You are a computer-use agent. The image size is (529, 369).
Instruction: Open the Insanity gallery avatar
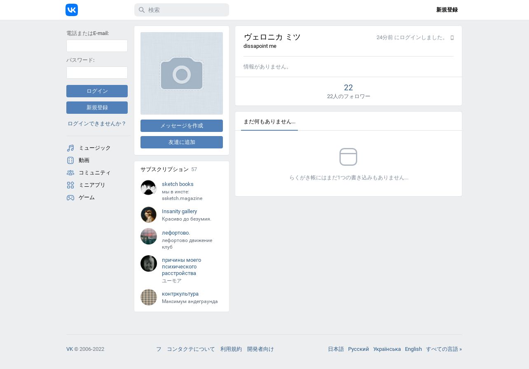click(149, 215)
